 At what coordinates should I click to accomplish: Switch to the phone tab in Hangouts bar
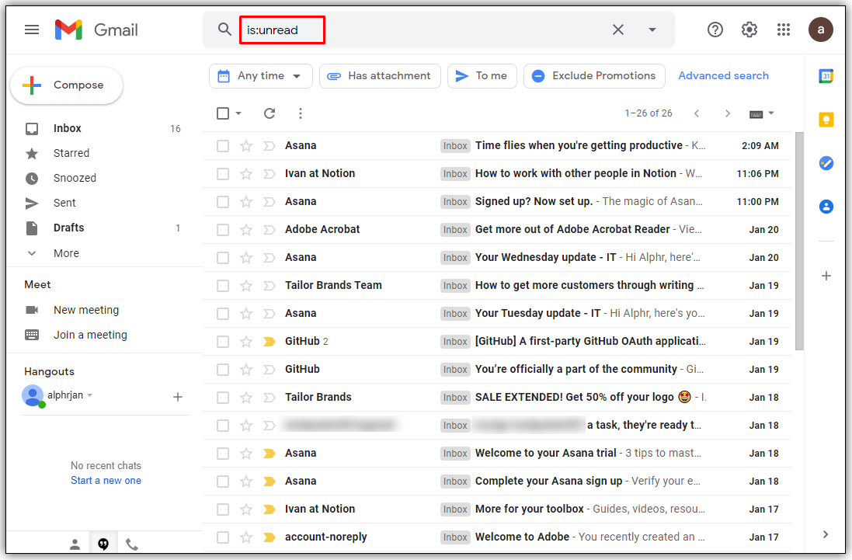(131, 544)
